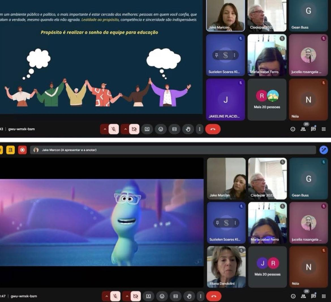Show meeting info in the lower call
This screenshot has height=302, width=331.
(293, 296)
